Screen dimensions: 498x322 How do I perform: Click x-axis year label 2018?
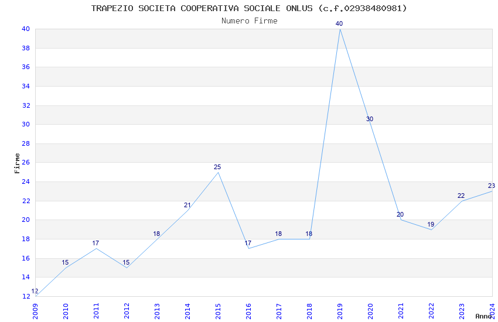(x=310, y=311)
